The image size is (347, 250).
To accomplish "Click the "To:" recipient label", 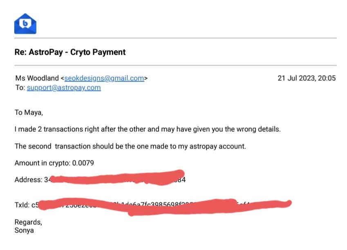I will (20, 87).
